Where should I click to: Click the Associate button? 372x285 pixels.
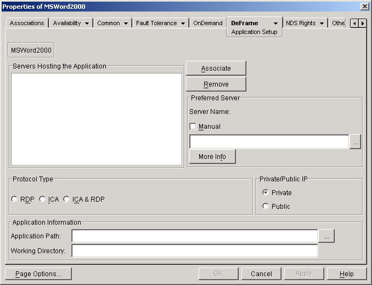216,69
